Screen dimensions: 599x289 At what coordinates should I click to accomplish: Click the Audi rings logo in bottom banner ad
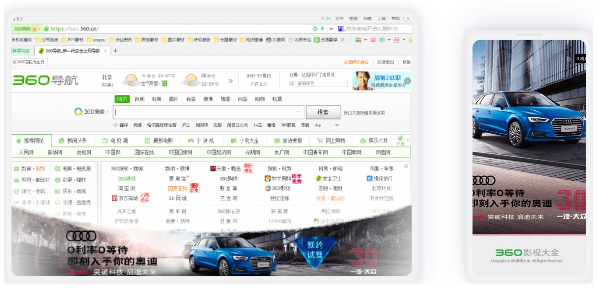[82, 236]
